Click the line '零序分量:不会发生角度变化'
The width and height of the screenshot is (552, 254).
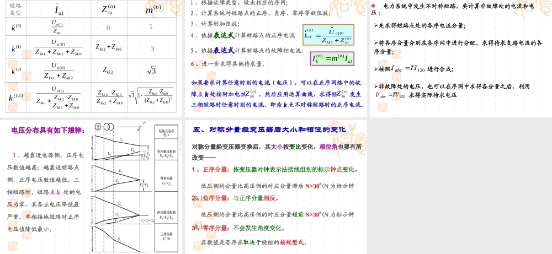(238, 228)
